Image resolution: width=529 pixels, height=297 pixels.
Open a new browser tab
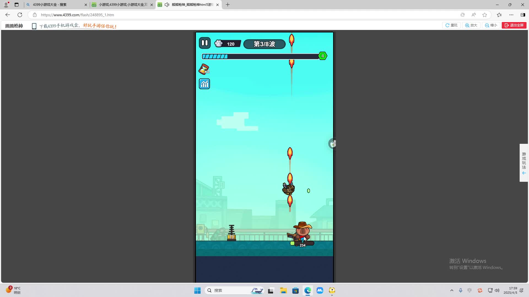(x=228, y=5)
